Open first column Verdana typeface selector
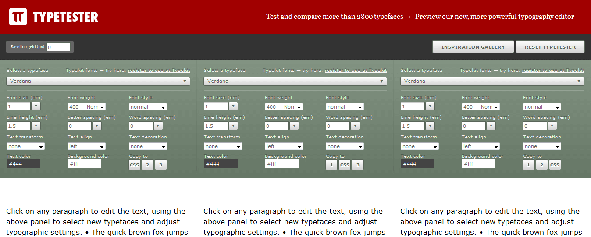 (98, 81)
